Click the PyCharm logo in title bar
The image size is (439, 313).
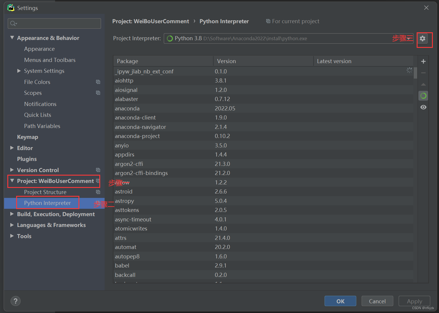point(11,8)
